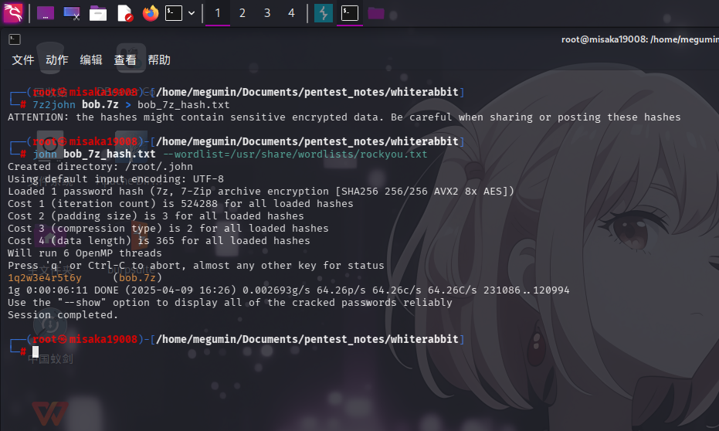Click the 7z2john command text
This screenshot has height=431, width=719.
[53, 105]
